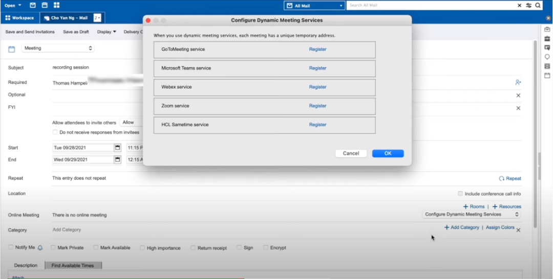Switch to the Description tab
Viewport: 553px width, 279px height.
26,265
